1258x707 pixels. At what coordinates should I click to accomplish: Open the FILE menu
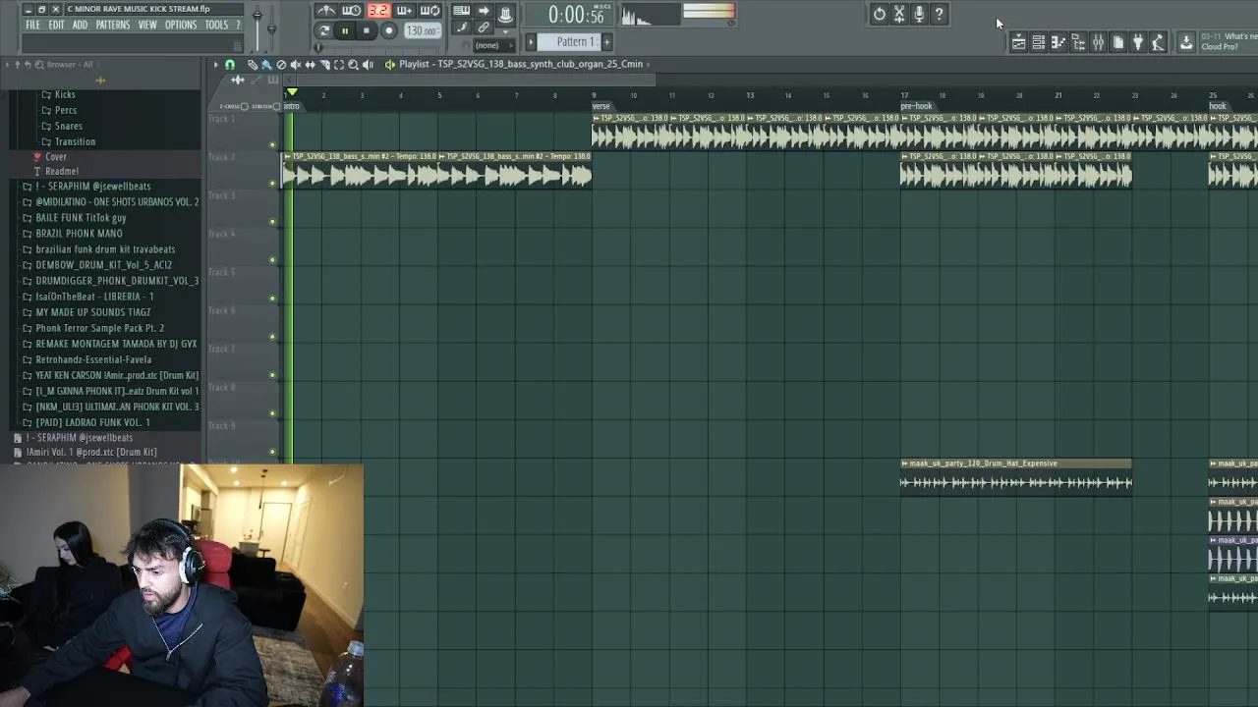[33, 26]
